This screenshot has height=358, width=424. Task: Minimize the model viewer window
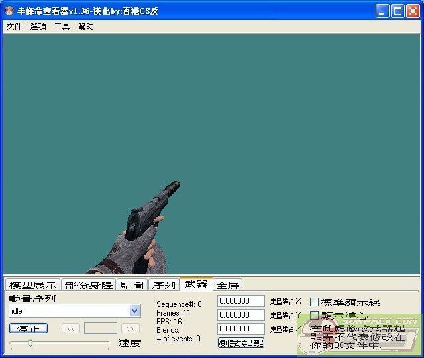383,11
